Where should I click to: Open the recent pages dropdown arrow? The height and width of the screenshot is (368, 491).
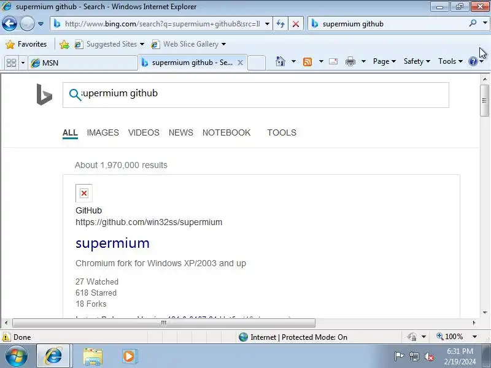[41, 24]
